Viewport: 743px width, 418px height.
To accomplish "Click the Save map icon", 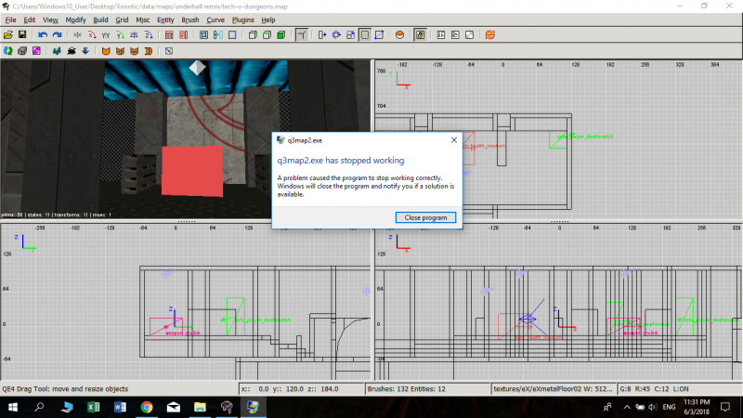I will coord(21,34).
